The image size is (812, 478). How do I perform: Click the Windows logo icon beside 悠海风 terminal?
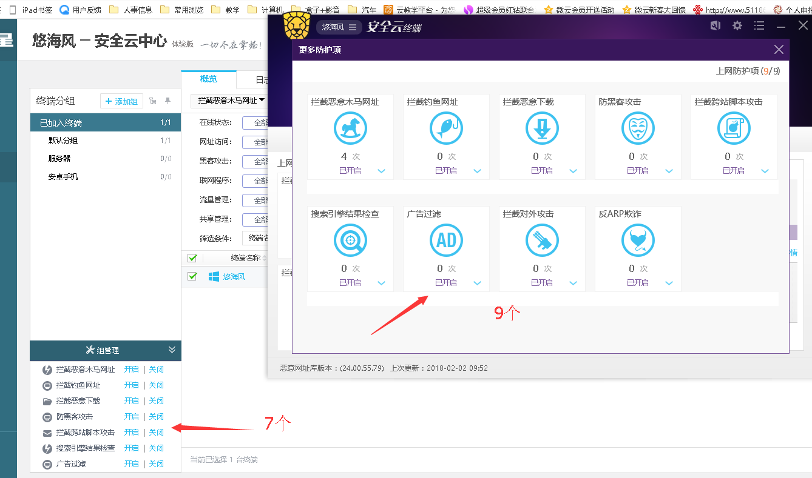(214, 276)
